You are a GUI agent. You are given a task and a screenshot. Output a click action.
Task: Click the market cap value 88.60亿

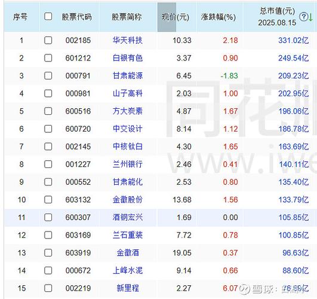click(x=296, y=271)
